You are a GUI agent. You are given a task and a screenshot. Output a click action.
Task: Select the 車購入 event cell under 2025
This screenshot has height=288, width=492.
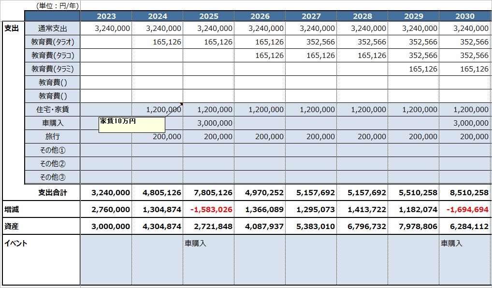209,259
